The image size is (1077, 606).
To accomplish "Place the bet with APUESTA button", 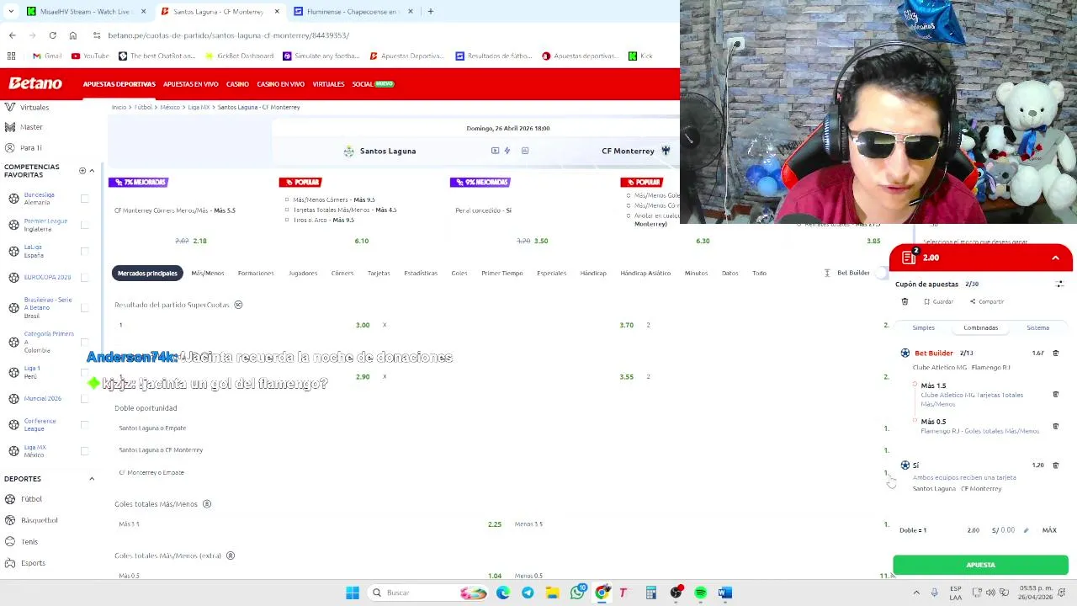I will click(980, 565).
